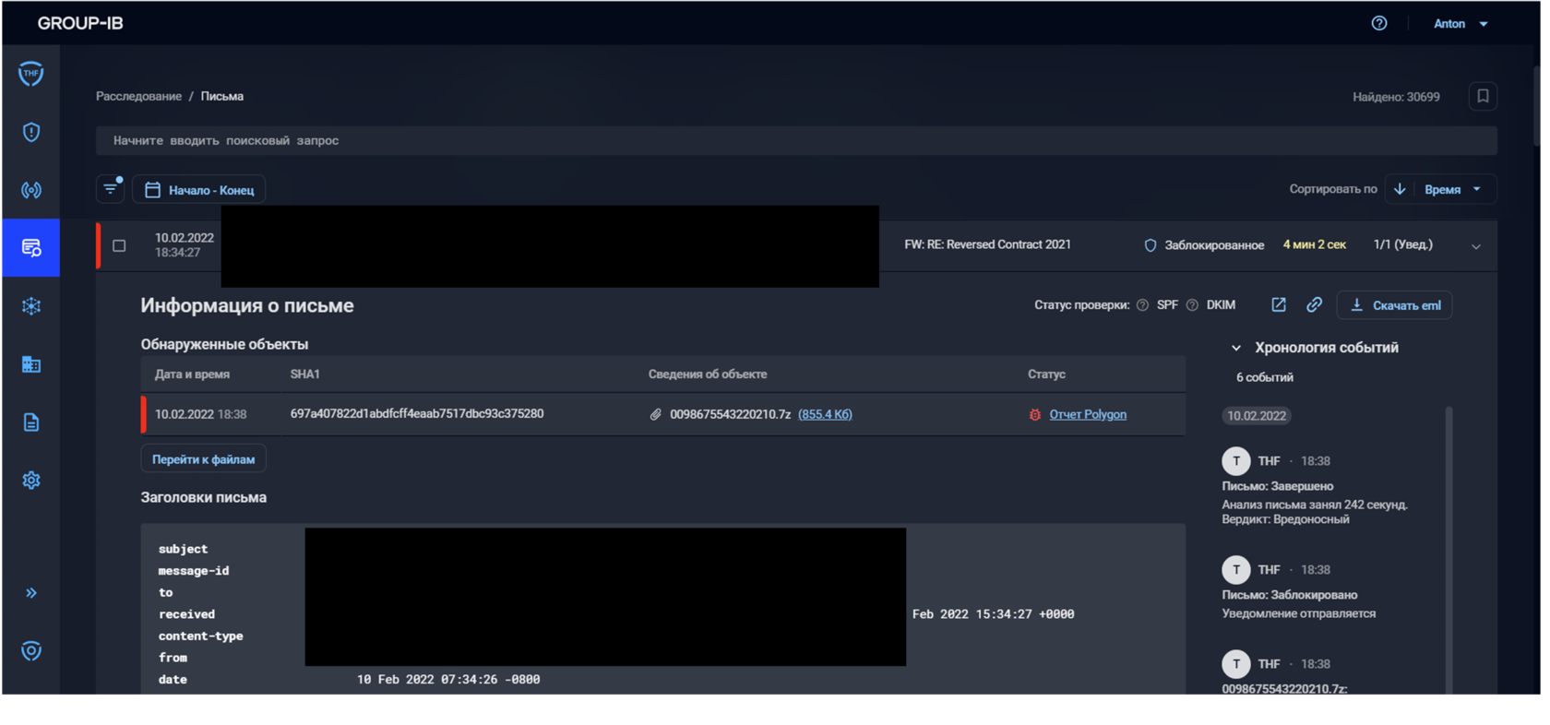Collapse Хронология событий section

click(1235, 348)
